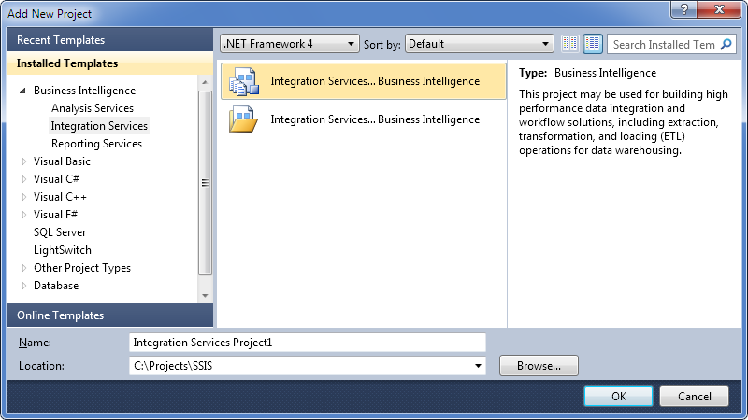
Task: Switch to small icons view
Action: pos(570,44)
